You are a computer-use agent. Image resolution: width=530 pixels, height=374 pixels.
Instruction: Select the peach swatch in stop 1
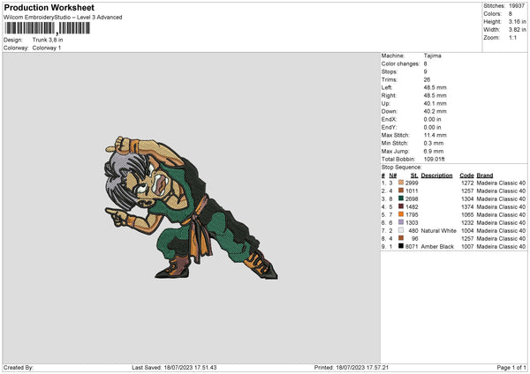point(402,183)
